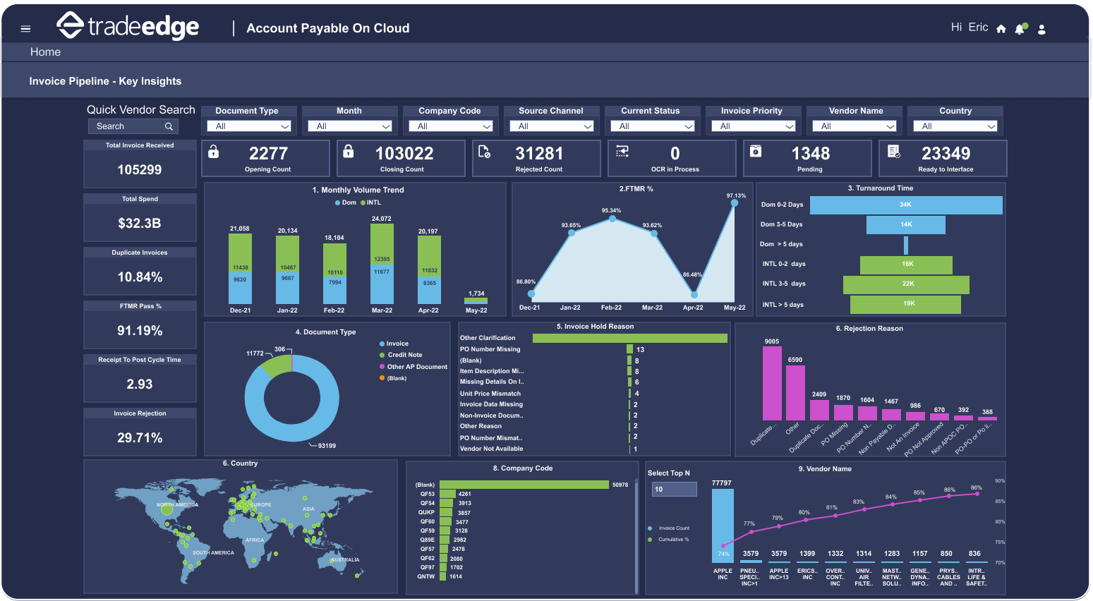This screenshot has width=1093, height=601.
Task: Expand the Document Type dropdown
Action: (x=249, y=126)
